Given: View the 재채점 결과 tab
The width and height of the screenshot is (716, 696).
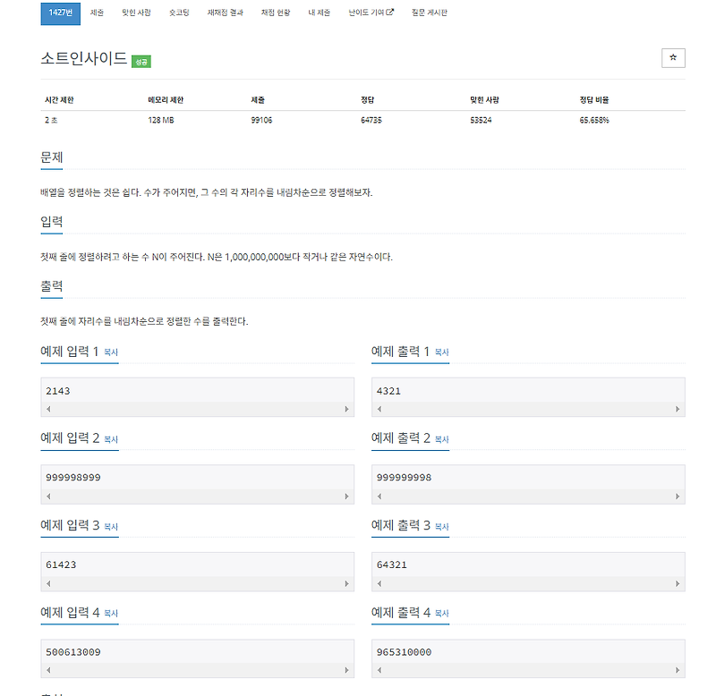Looking at the screenshot, I should 226,13.
